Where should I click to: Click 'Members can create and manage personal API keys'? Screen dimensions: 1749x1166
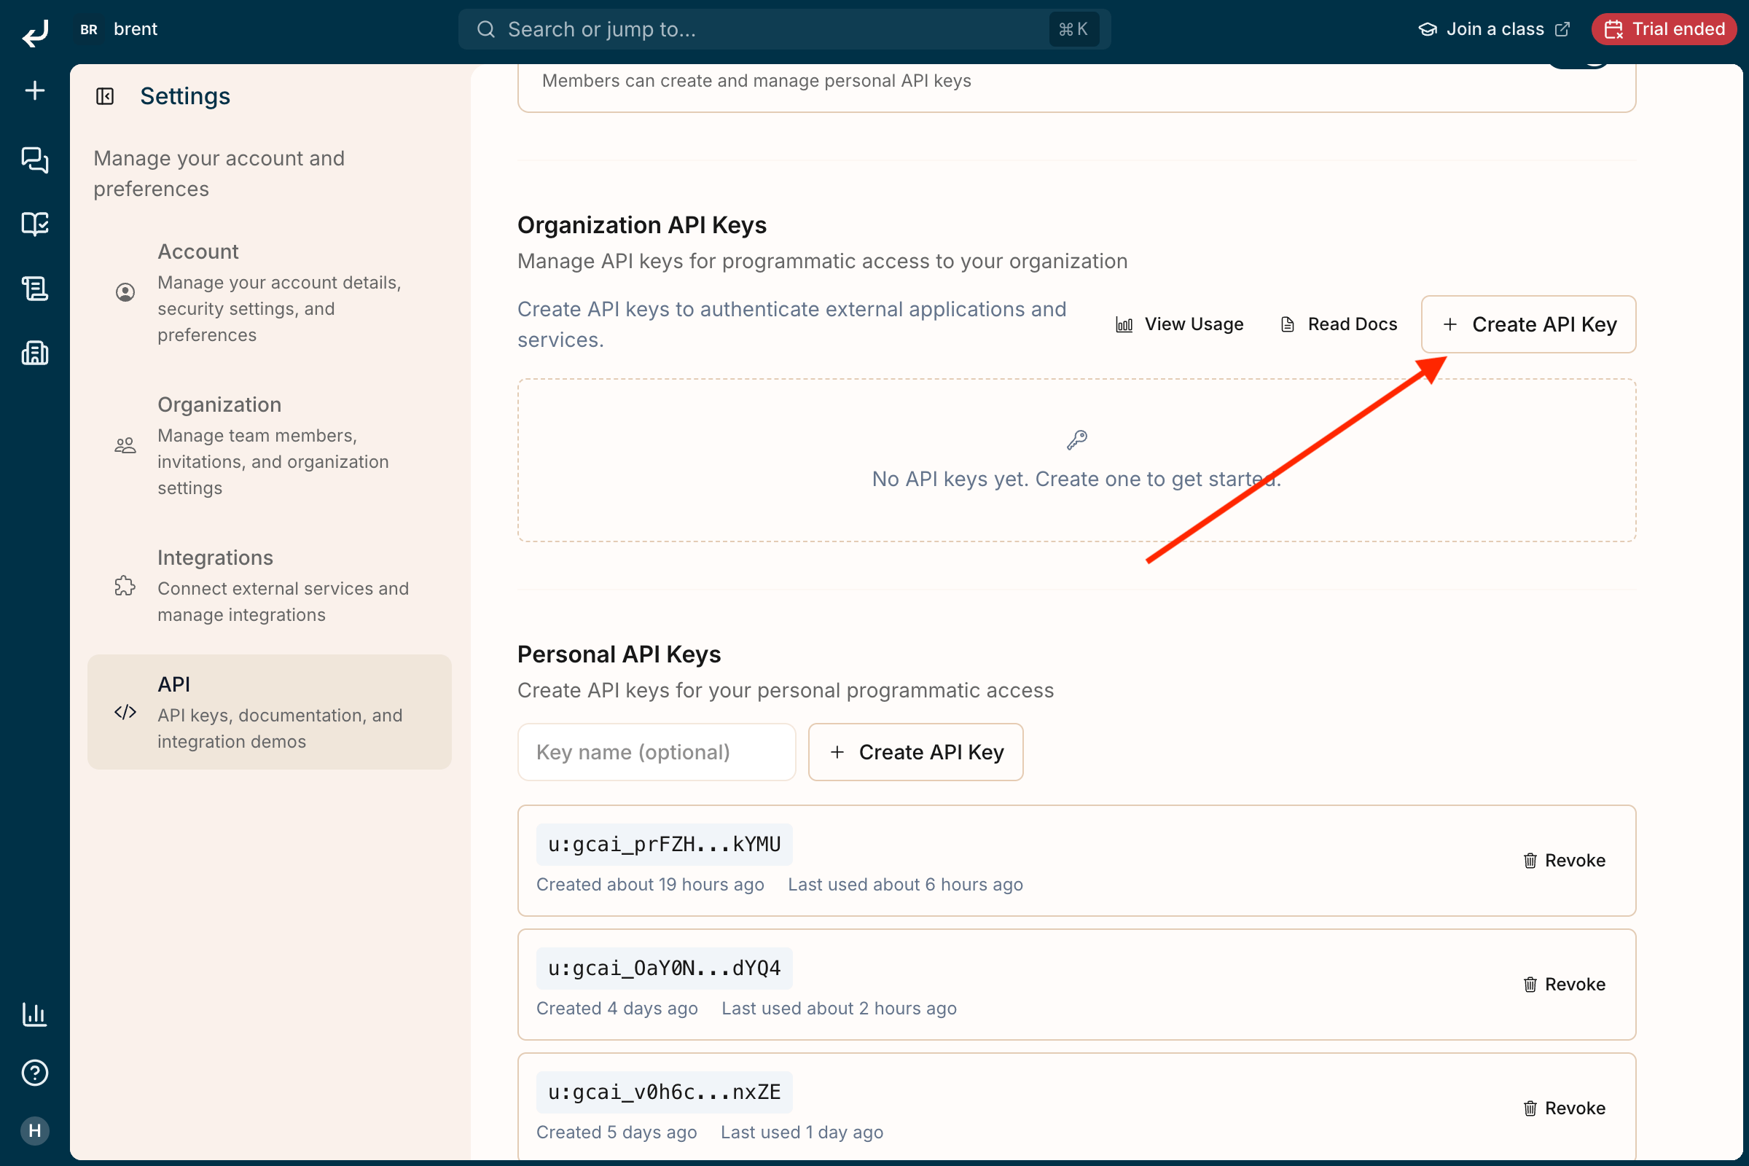click(x=757, y=81)
